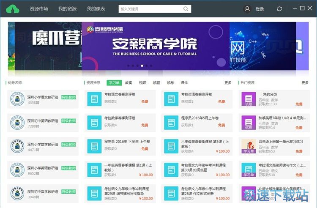Click avatar of 深圳初中英语教研组
The image size is (317, 208).
pyautogui.click(x=17, y=123)
